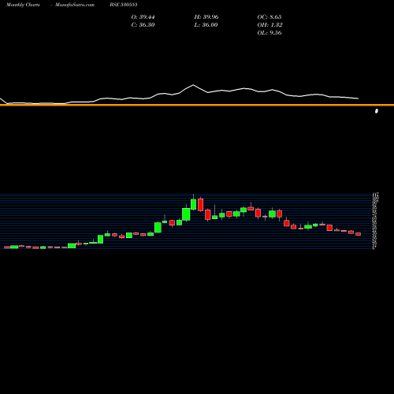This screenshot has width=394, height=394.
Task: Click the "MunafaSutra.com" label
Action: pos(75,5)
